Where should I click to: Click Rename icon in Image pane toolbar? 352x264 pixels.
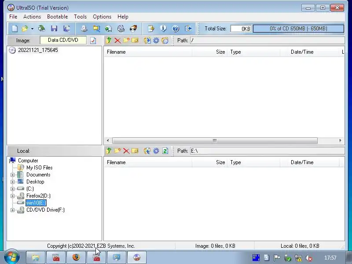135,40
